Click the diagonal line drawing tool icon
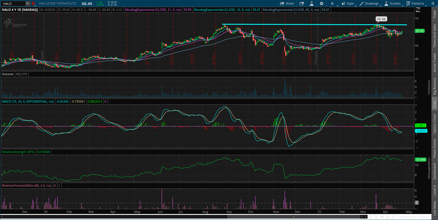This screenshot has width=438, height=220. pos(393,217)
